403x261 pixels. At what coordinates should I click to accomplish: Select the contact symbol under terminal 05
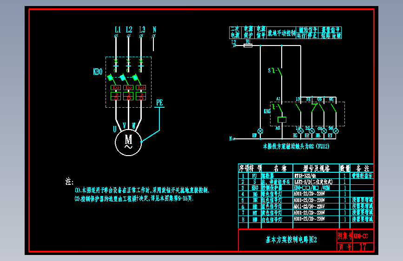322,108
